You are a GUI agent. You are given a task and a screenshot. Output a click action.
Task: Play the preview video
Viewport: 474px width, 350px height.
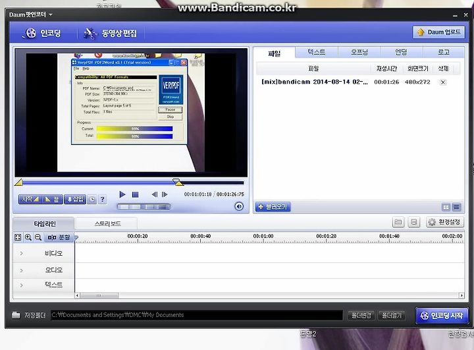[122, 194]
